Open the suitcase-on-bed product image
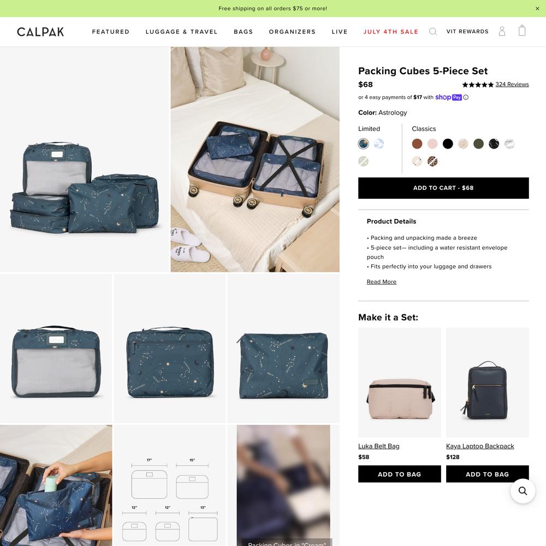This screenshot has width=546, height=546. coord(255,159)
